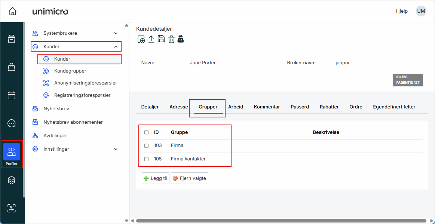Click the horizontal scrollbar right arrow

pos(432,221)
